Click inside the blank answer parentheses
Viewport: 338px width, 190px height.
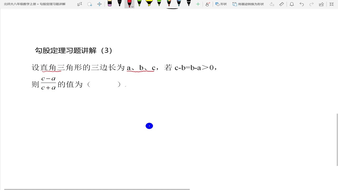click(x=104, y=84)
